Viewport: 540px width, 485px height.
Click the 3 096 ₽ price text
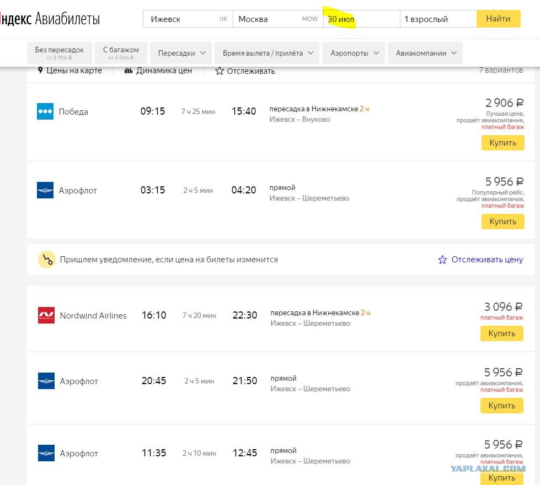(x=504, y=306)
